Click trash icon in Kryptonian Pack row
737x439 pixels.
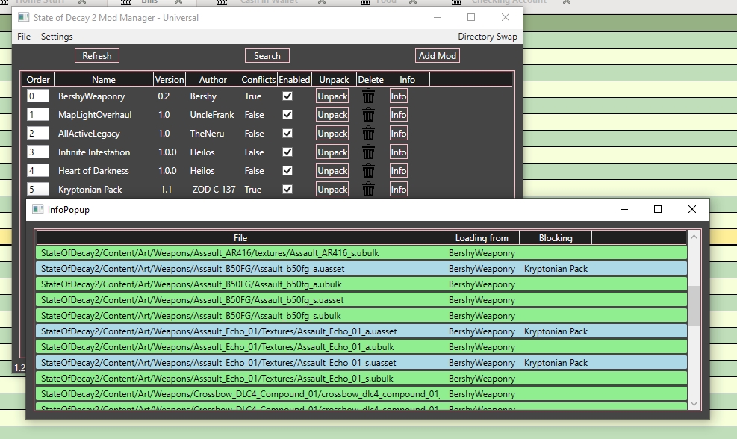click(x=369, y=190)
